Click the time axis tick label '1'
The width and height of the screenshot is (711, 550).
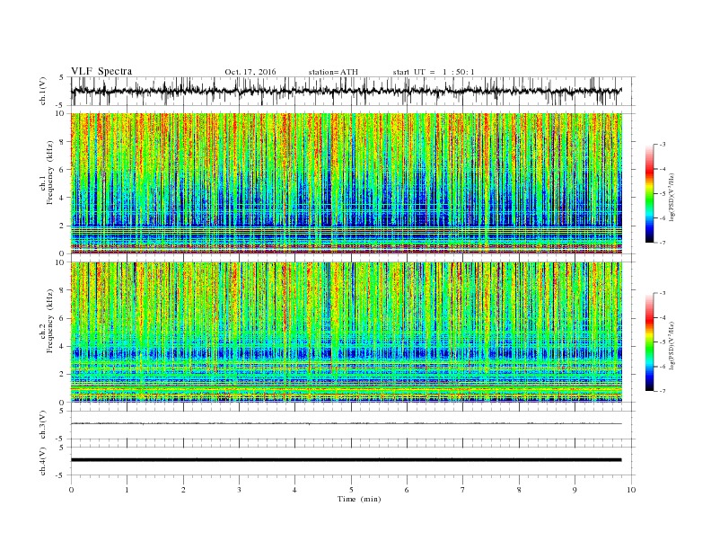(127, 490)
